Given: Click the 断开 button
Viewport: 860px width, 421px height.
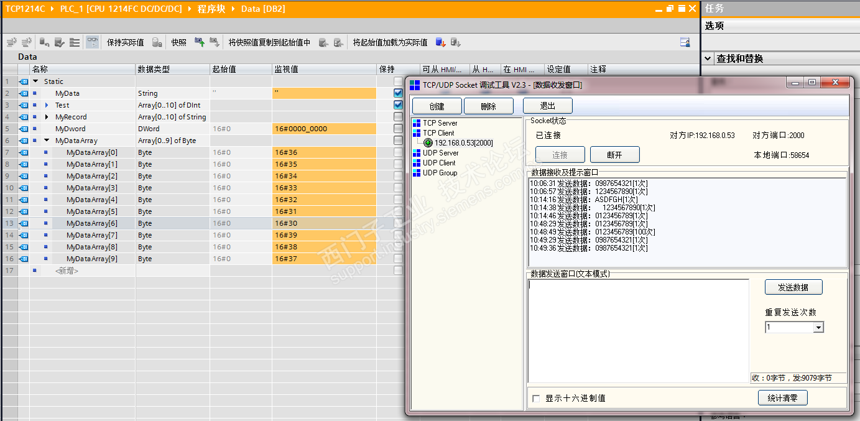Looking at the screenshot, I should click(x=615, y=155).
